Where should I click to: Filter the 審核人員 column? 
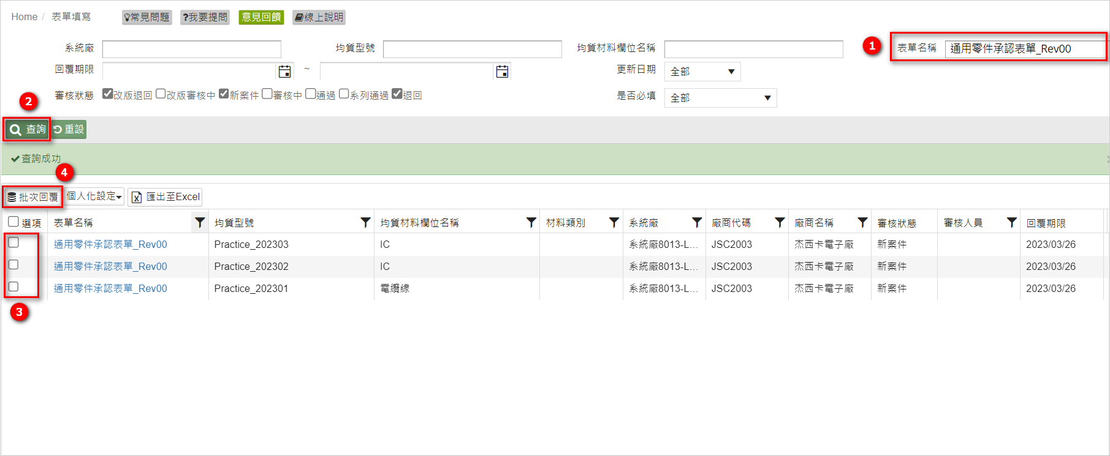(1012, 222)
